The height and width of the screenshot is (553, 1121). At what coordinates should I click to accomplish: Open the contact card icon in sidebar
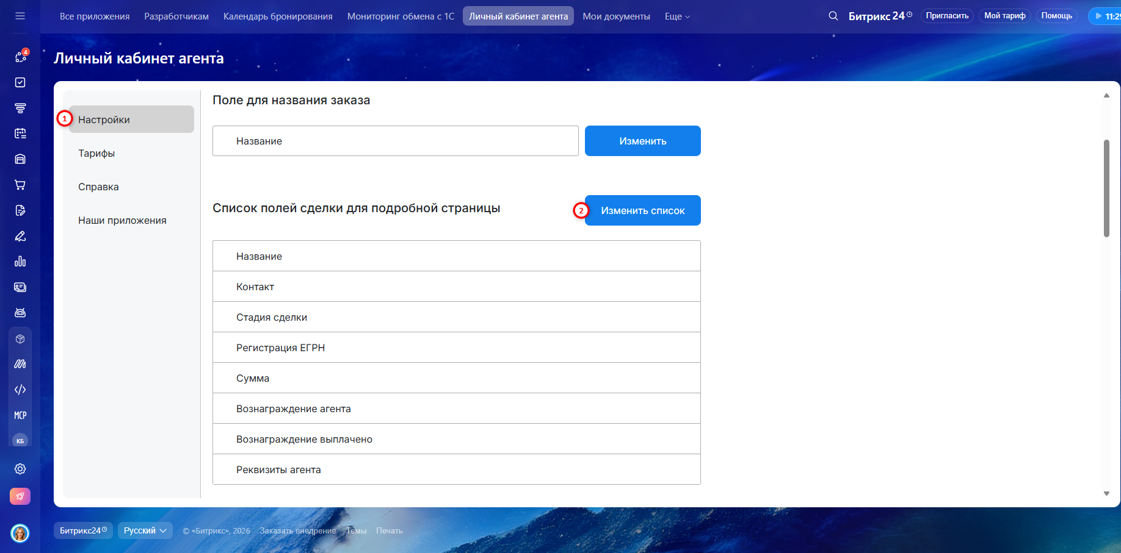click(x=20, y=287)
